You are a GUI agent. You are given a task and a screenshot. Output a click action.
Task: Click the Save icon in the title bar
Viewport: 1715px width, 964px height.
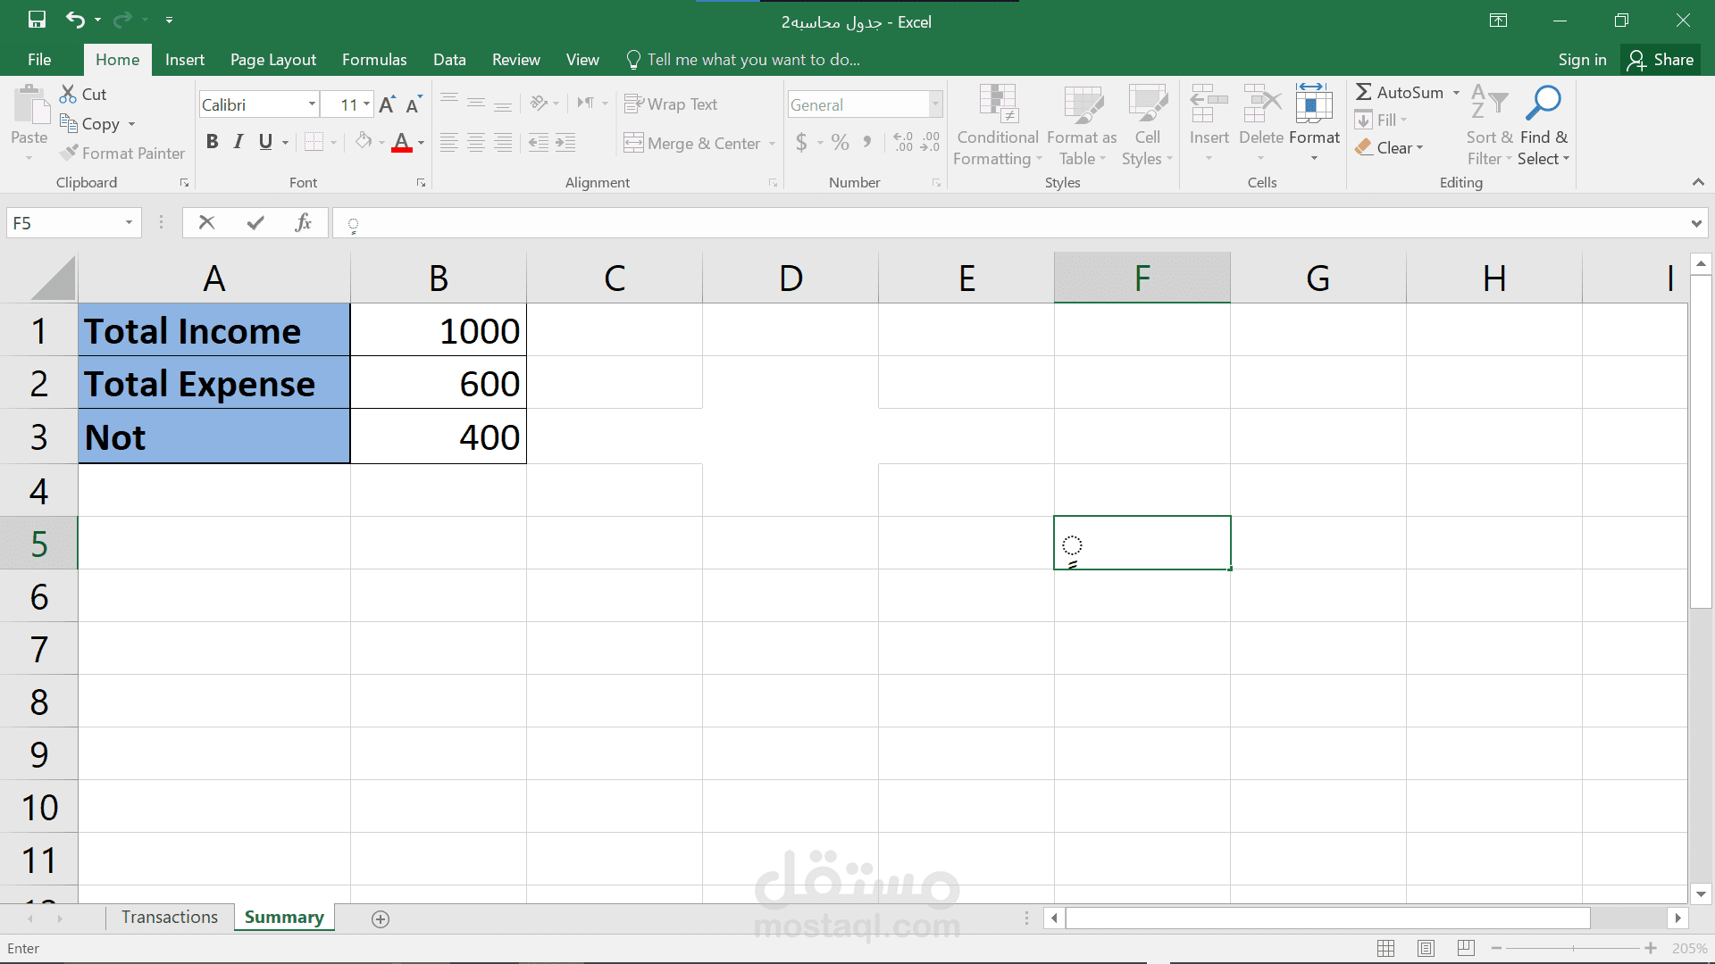(x=37, y=20)
